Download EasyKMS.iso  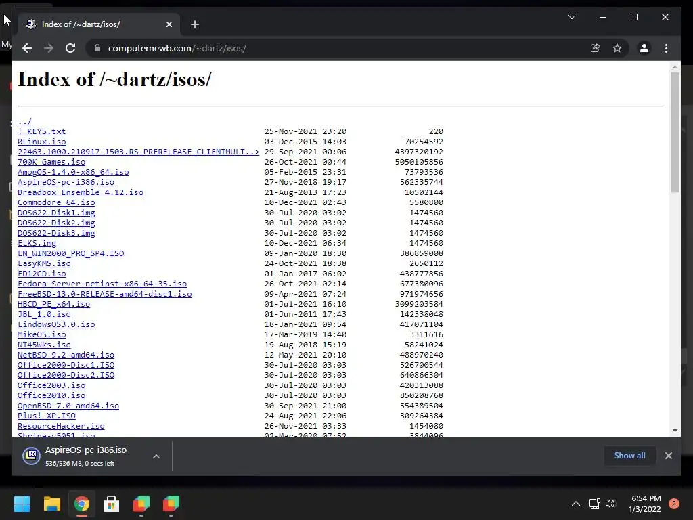44,263
